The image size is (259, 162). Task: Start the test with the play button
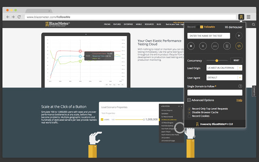click(x=239, y=36)
